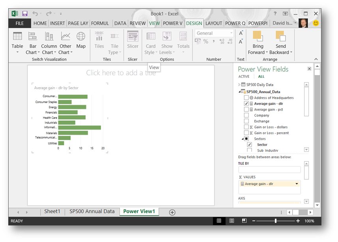Click zoom out minus button
338x242 pixels.
point(254,221)
